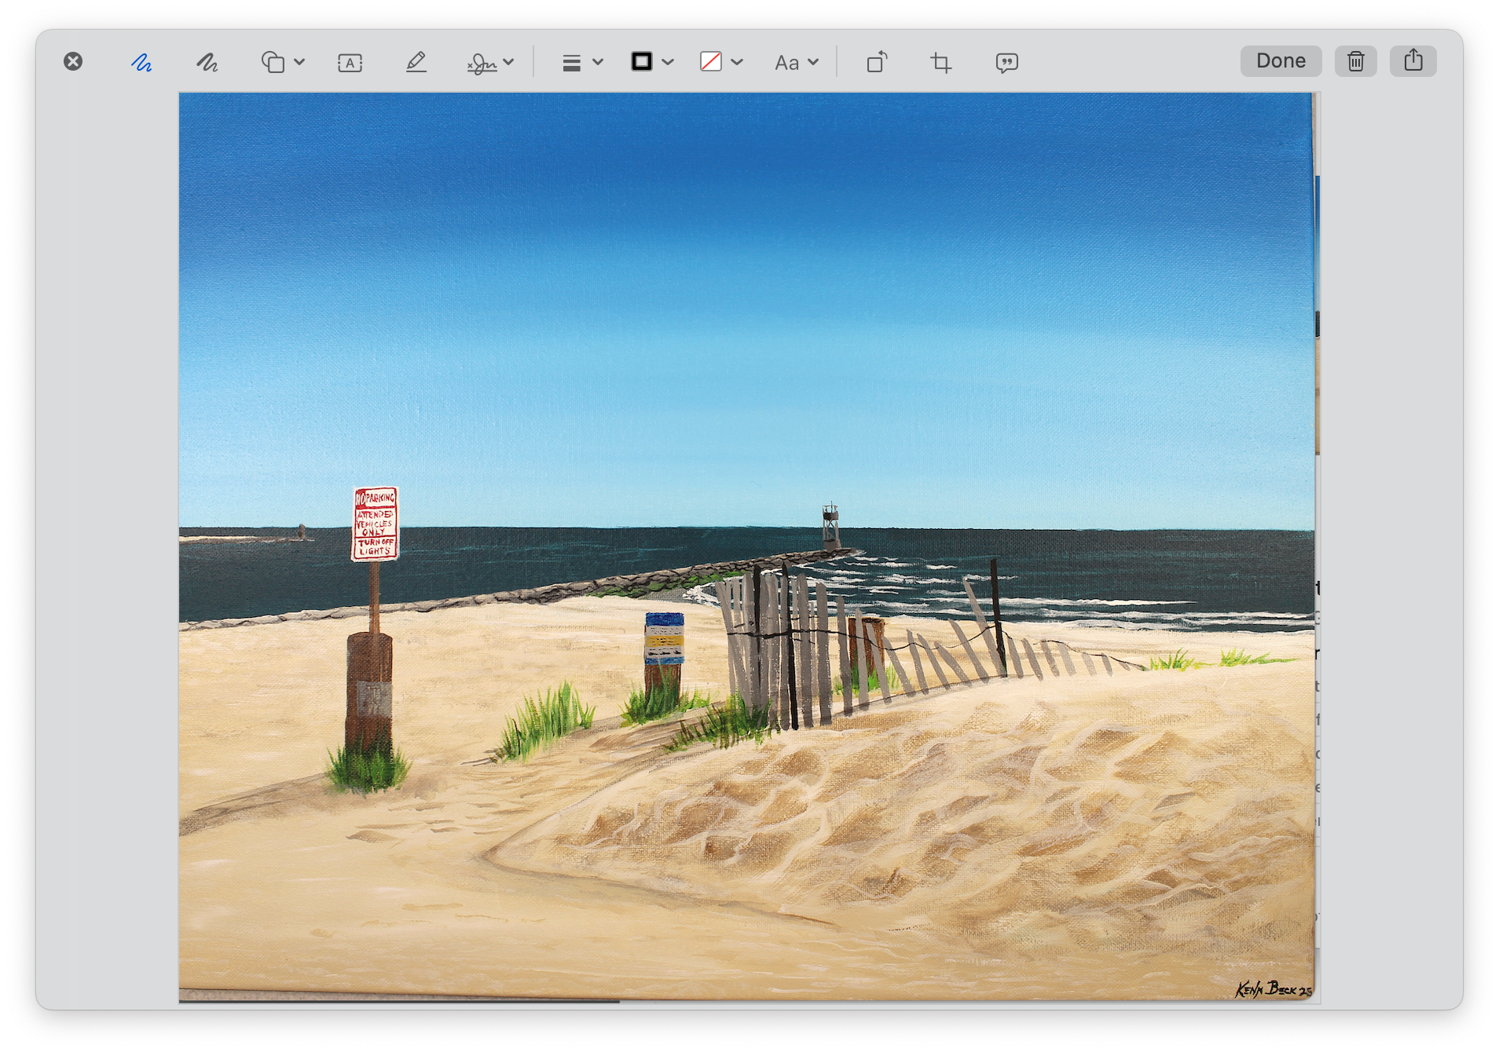Screen dimensions: 1499x1052
Task: Rotate the image with the Rotate tool
Action: pyautogui.click(x=877, y=62)
